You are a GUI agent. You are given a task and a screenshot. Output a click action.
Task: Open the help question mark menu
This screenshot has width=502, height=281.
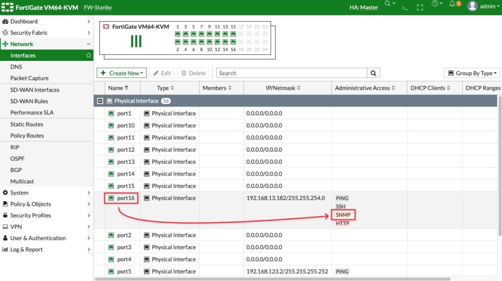pyautogui.click(x=434, y=3)
